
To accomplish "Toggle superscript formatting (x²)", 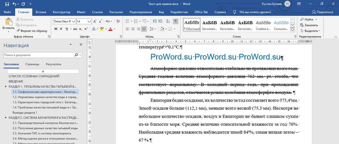I will [x=86, y=29].
